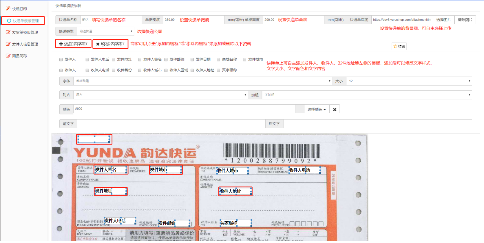Select the 发件地址 box on the template
This screenshot has height=243, width=484.
coord(111,191)
